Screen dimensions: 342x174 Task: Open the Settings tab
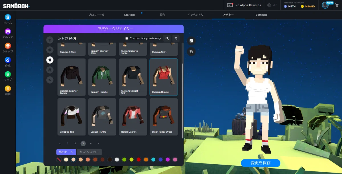[x=261, y=15]
